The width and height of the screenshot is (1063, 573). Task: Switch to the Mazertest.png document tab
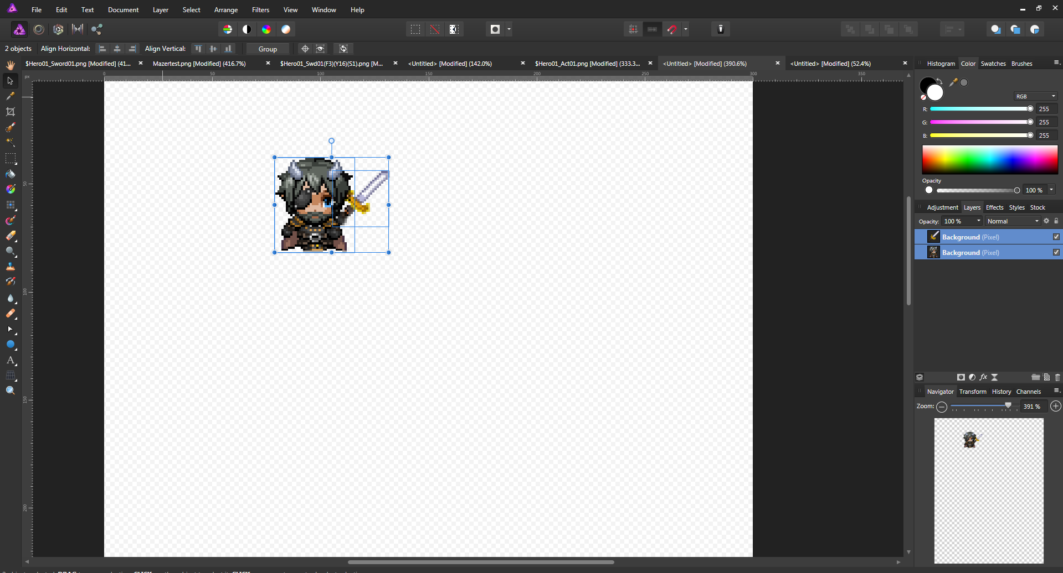click(199, 64)
